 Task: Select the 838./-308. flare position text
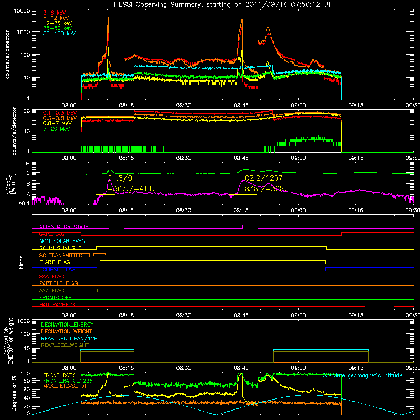[266, 188]
